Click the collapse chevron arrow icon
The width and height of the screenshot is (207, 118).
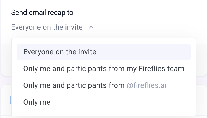pos(91,27)
